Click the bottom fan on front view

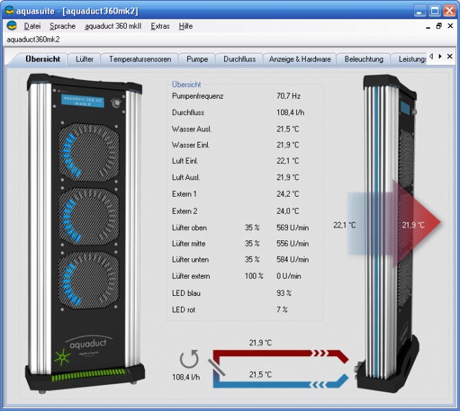[89, 280]
